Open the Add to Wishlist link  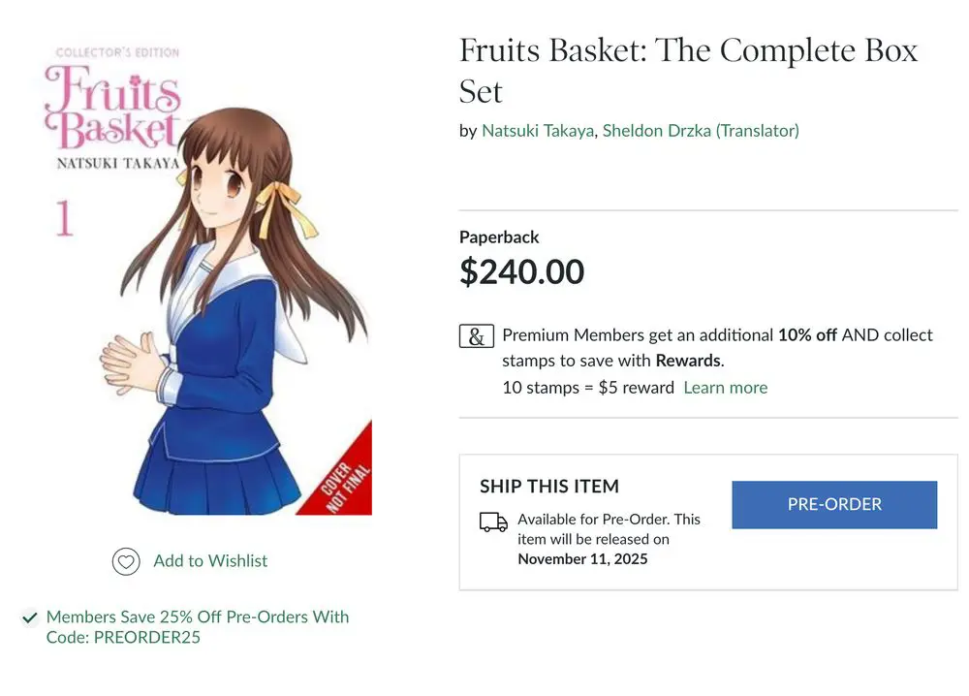pyautogui.click(x=210, y=561)
